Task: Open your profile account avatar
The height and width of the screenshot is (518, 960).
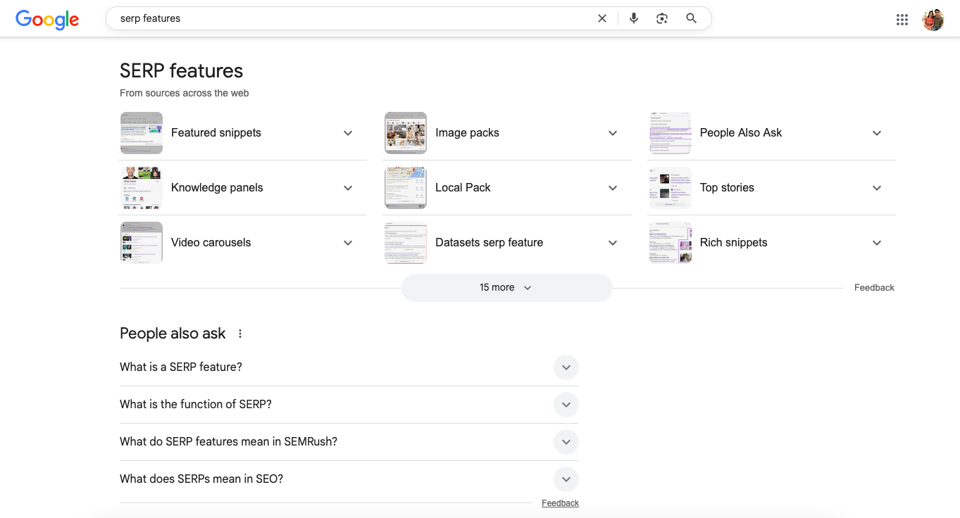Action: [x=933, y=20]
